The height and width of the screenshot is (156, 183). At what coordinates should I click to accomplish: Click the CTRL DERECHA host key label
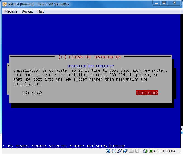164,151
